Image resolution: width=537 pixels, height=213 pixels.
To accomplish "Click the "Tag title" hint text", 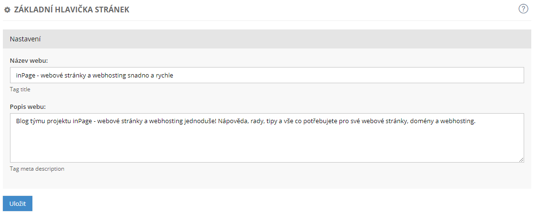I will [x=20, y=89].
